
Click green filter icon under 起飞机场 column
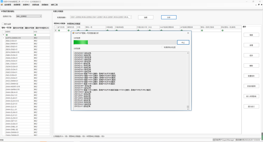point(59,30)
